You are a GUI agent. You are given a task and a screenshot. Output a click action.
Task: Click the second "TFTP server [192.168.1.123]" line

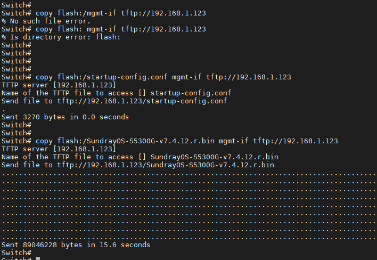[x=59, y=149]
